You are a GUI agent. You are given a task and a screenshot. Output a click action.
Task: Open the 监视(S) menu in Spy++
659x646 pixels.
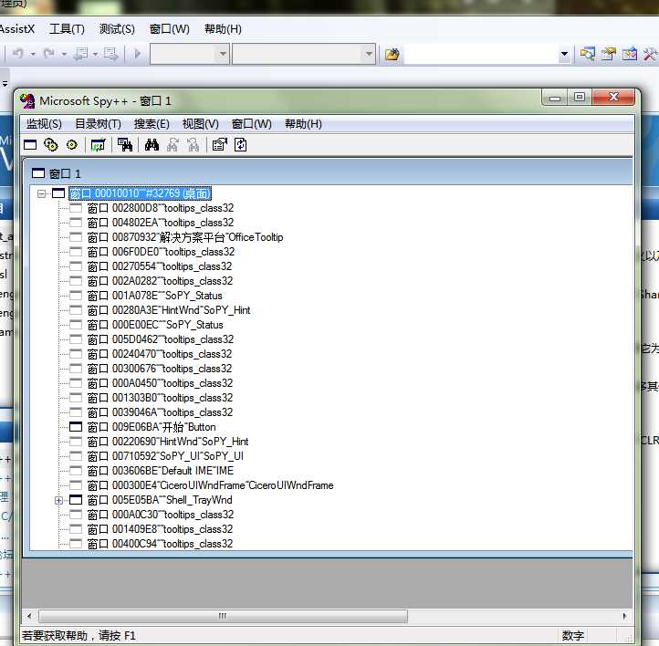click(44, 124)
